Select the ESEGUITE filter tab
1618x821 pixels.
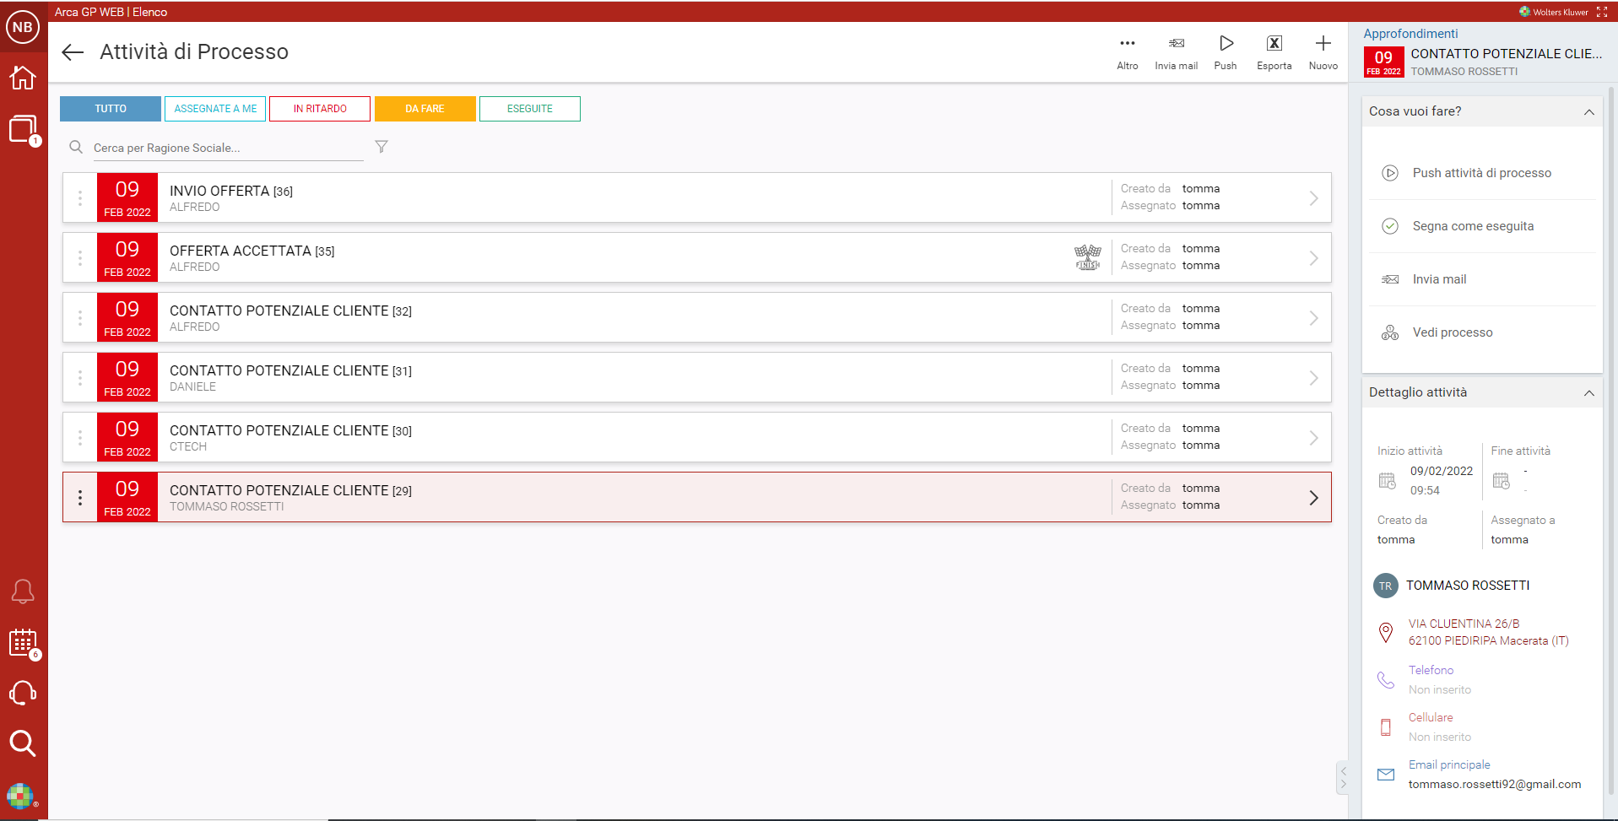pyautogui.click(x=530, y=109)
